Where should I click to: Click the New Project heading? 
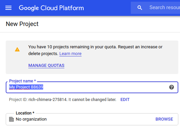click(x=22, y=24)
